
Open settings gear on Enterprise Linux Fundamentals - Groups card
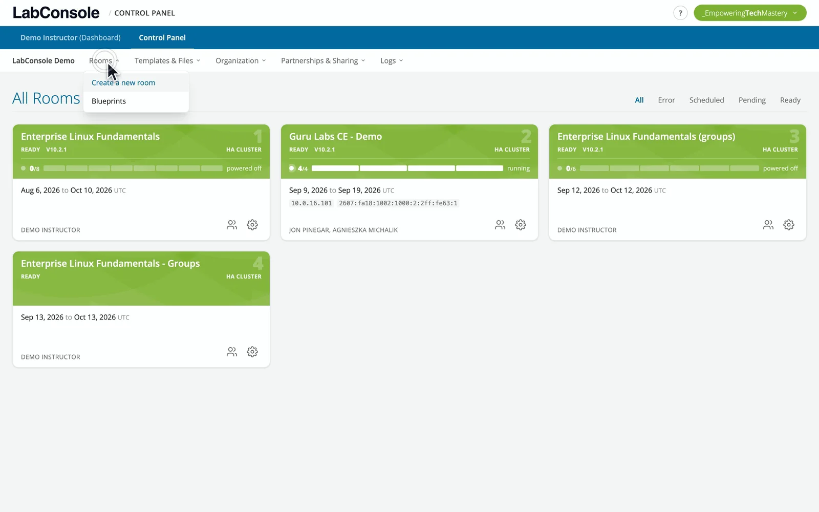252,352
